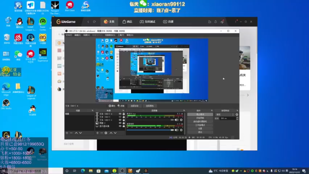Hide the 图像 2 source
Image resolution: width=309 pixels, height=174 pixels.
tap(120, 123)
